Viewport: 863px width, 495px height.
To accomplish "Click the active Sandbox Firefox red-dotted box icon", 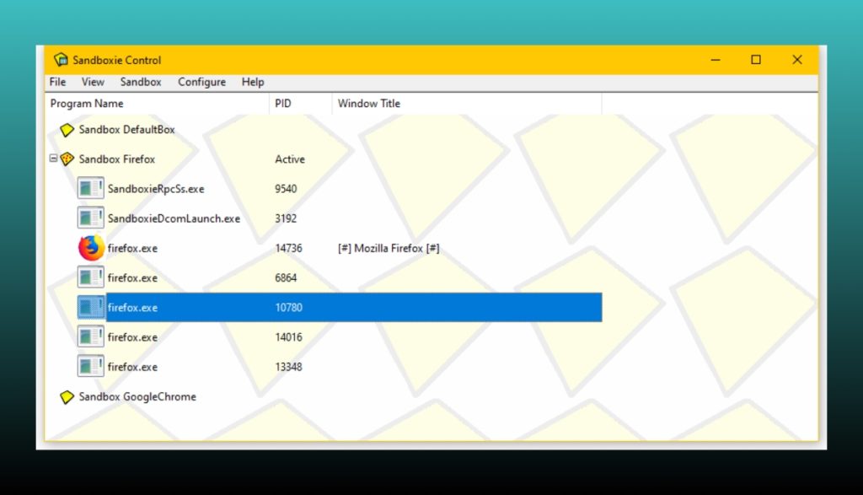I will coord(67,159).
